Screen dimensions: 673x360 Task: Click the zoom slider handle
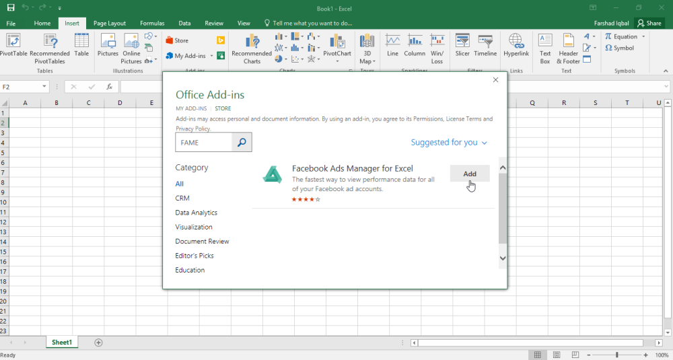coord(616,355)
